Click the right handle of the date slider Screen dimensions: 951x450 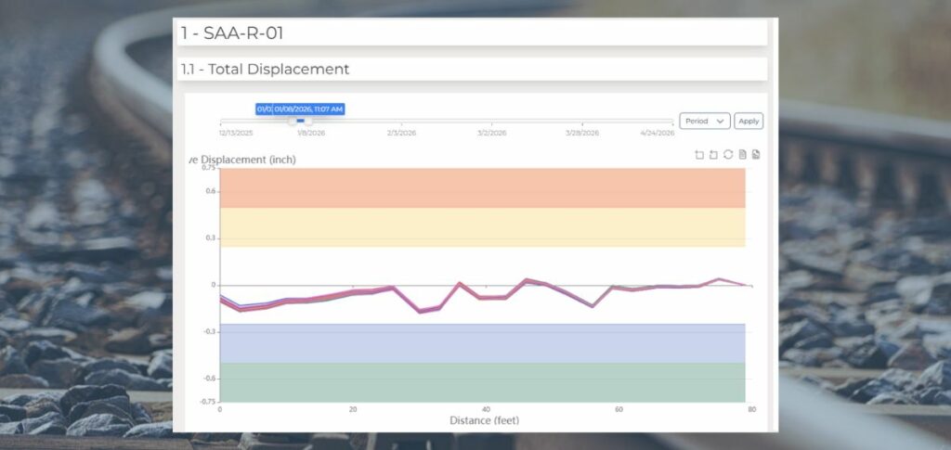[x=308, y=122]
